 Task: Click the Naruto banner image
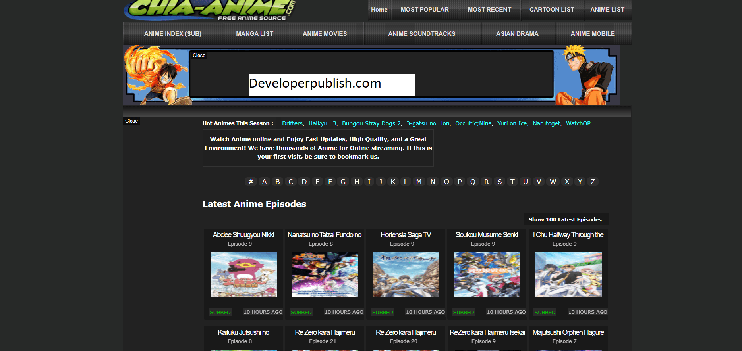[x=586, y=75]
